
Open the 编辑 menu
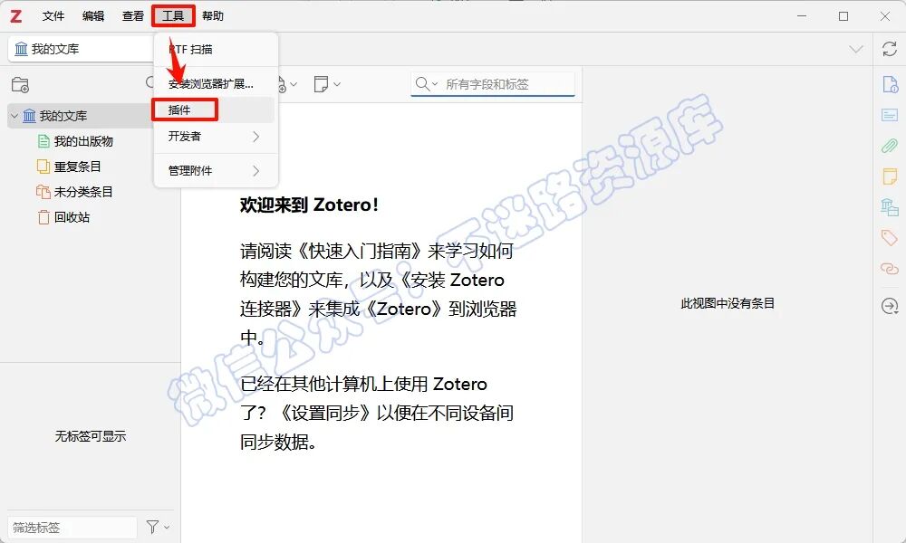pyautogui.click(x=93, y=16)
